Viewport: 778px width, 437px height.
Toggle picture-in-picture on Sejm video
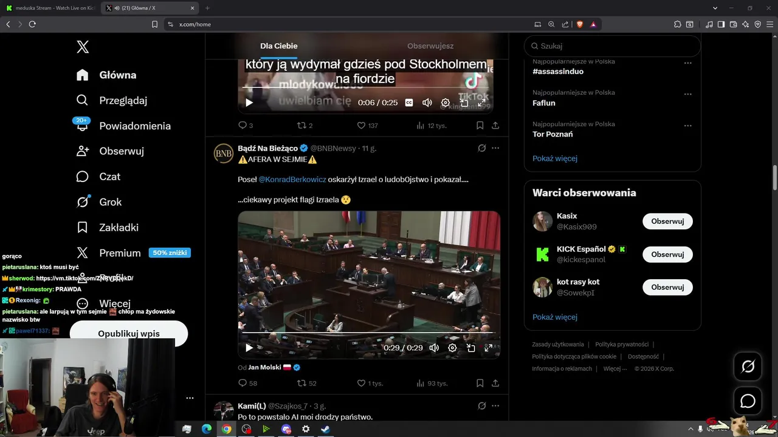click(x=470, y=348)
